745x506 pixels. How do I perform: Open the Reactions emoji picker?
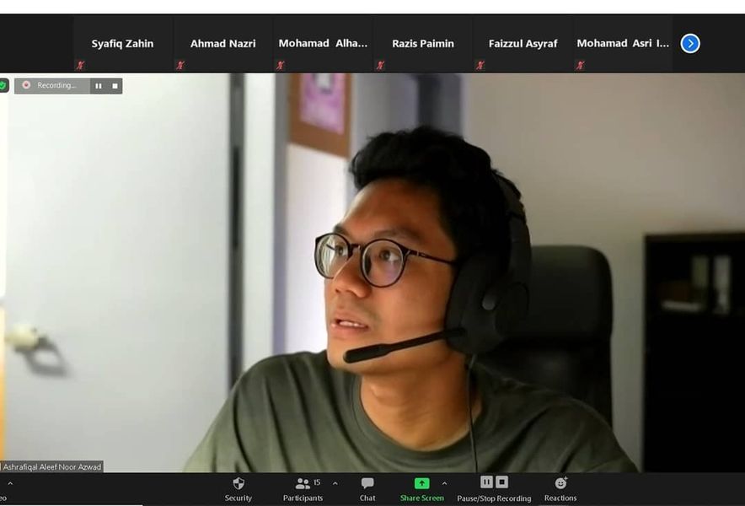[560, 483]
